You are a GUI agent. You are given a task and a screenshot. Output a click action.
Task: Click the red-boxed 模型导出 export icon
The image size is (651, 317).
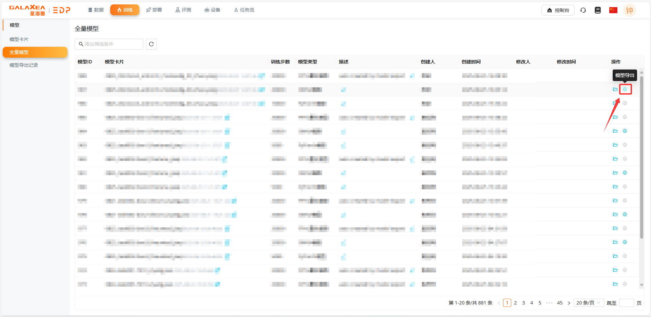tap(625, 89)
